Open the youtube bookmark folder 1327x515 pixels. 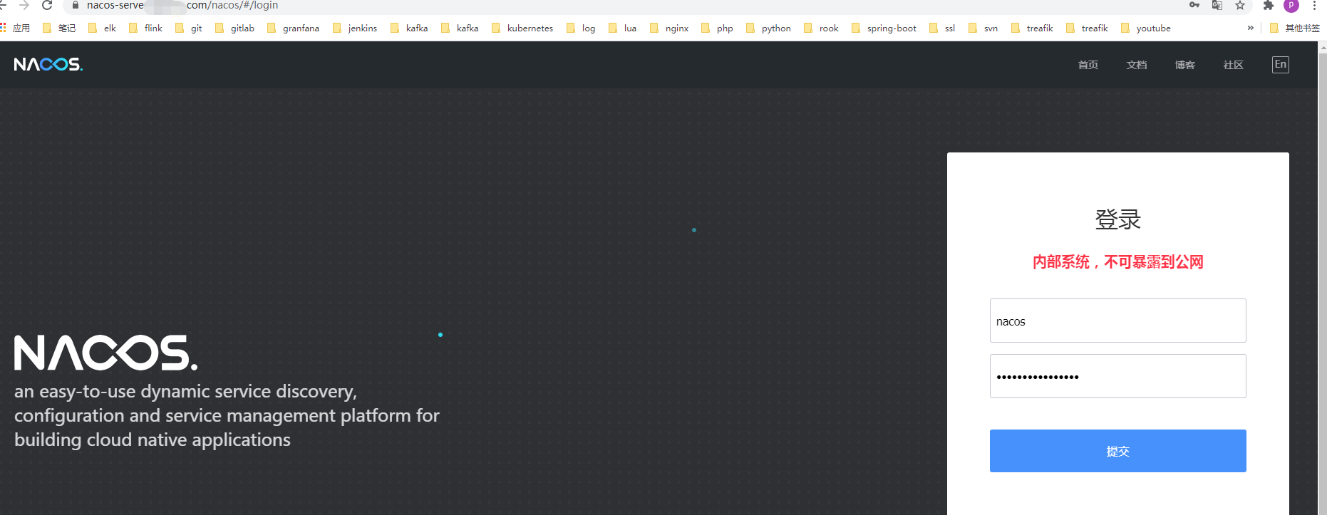coord(1146,28)
